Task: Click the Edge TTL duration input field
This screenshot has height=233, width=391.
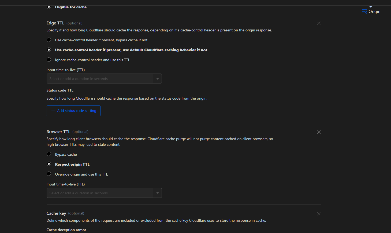Action: [x=100, y=79]
